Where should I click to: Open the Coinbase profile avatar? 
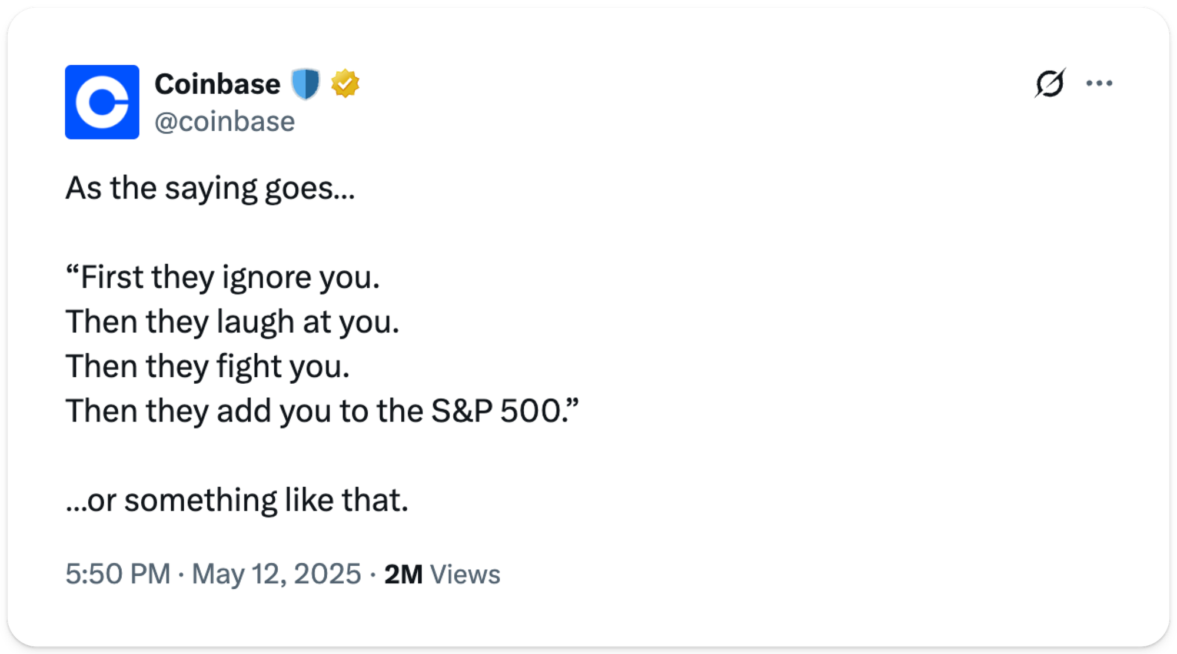click(102, 102)
